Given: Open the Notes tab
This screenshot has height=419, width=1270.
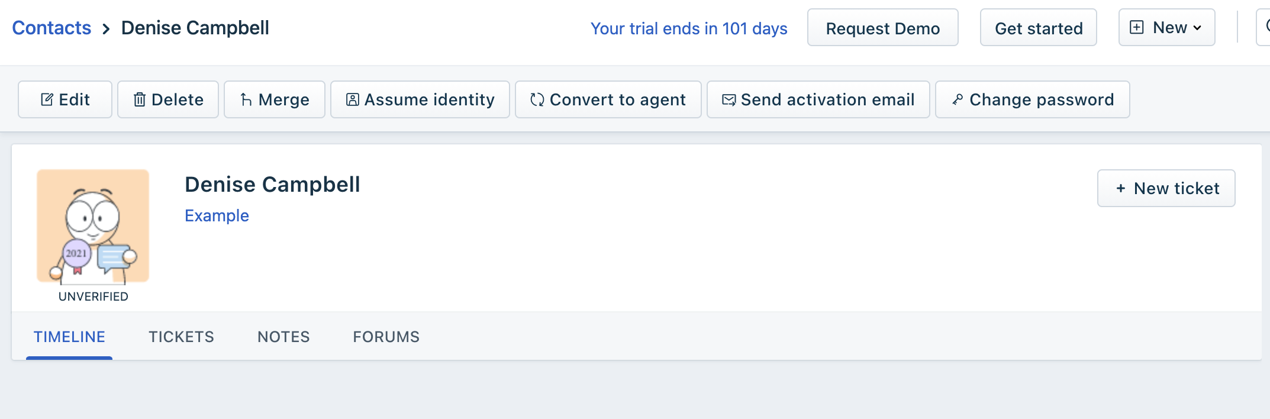Looking at the screenshot, I should click(283, 337).
